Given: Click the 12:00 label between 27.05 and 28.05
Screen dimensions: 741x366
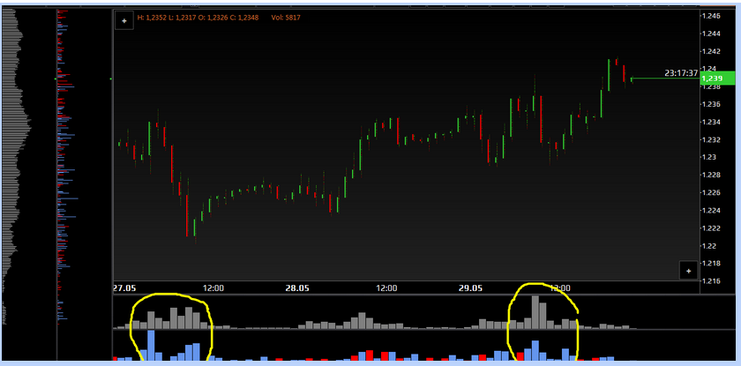Looking at the screenshot, I should coord(213,288).
